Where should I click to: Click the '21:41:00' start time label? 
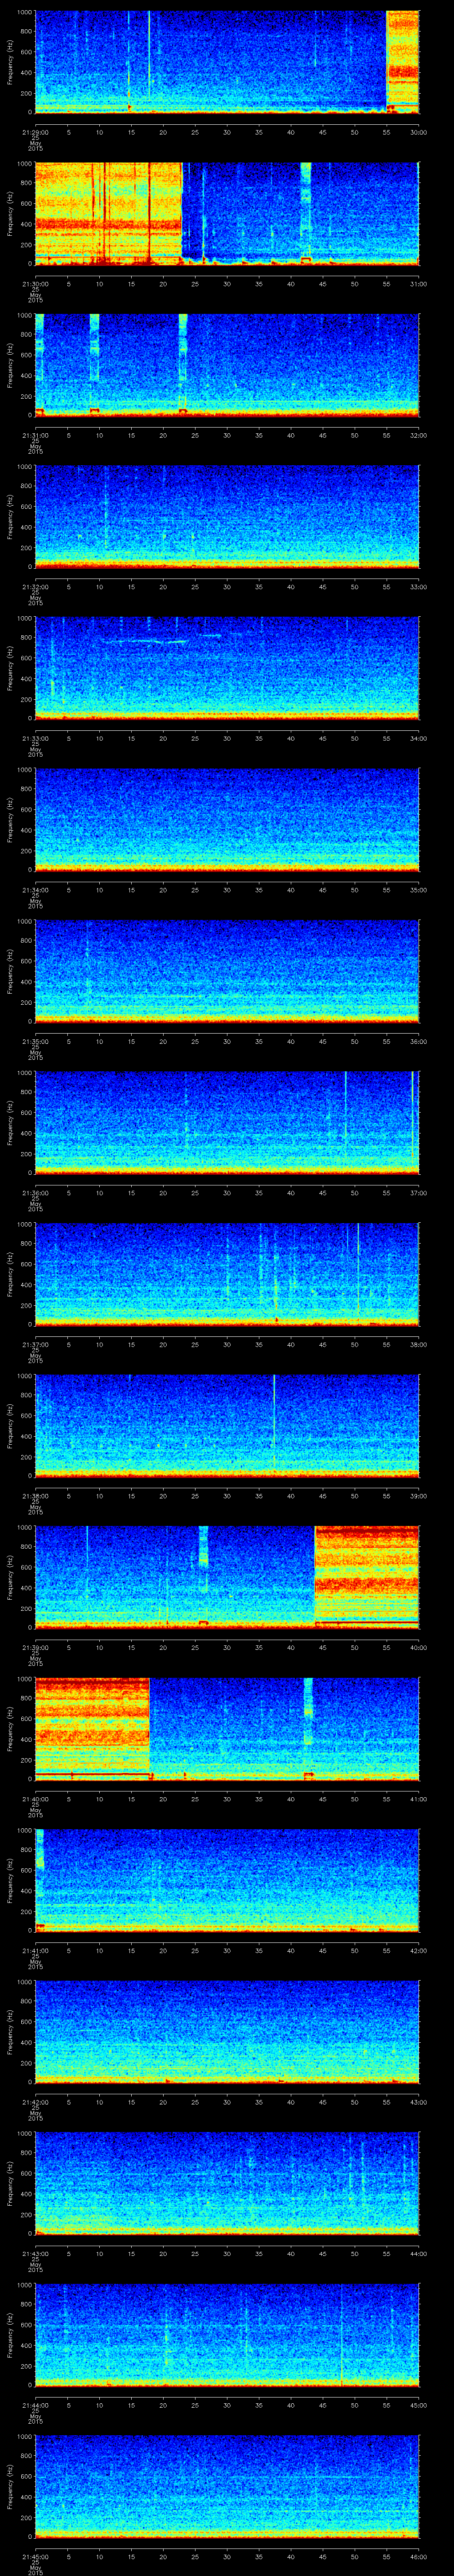coord(35,1951)
